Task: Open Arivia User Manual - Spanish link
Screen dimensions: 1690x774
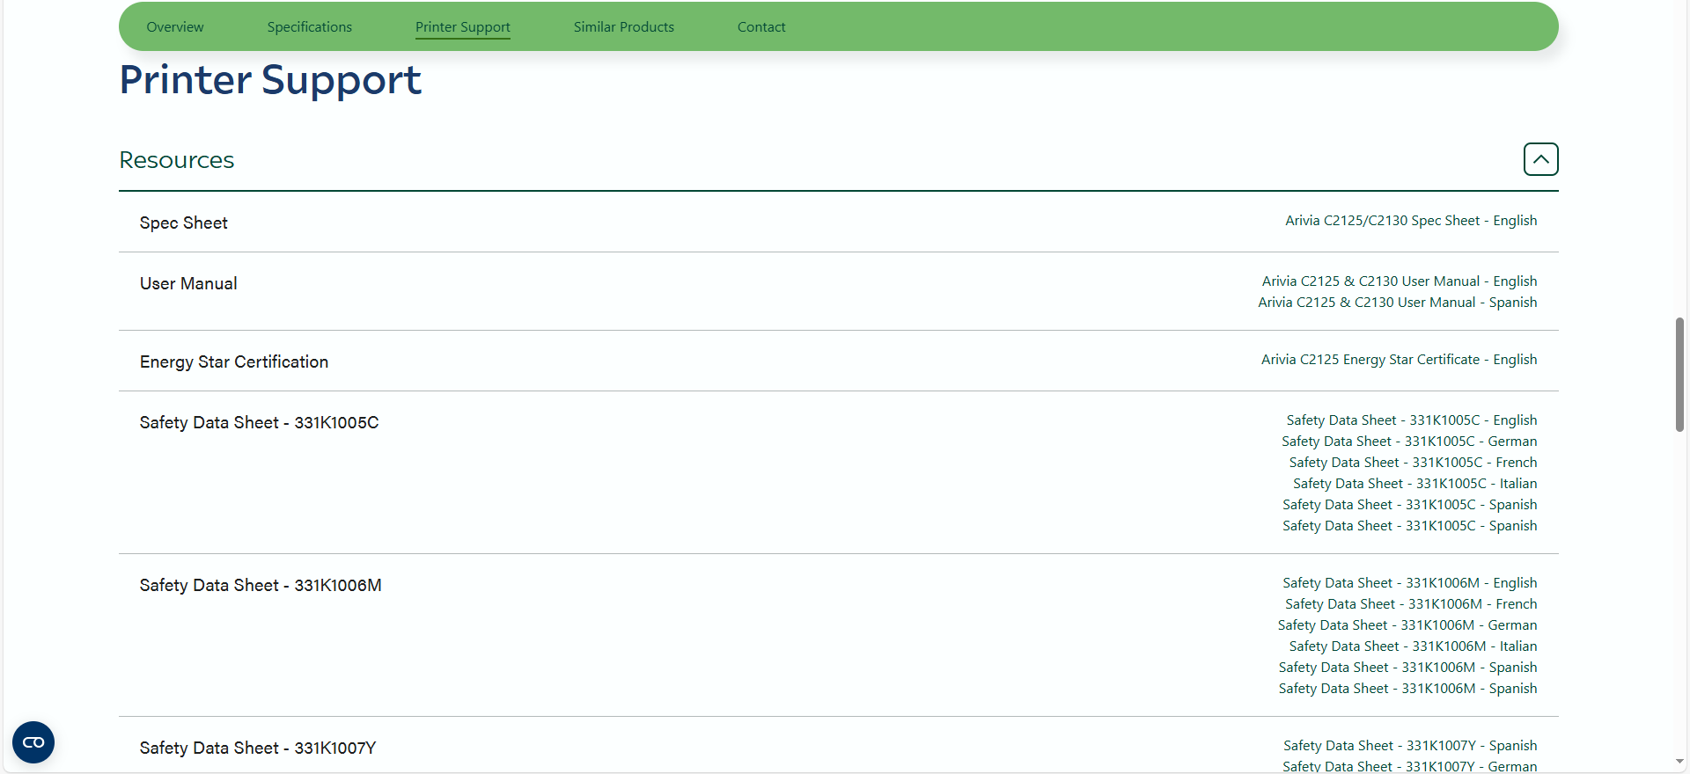Action: pos(1398,303)
